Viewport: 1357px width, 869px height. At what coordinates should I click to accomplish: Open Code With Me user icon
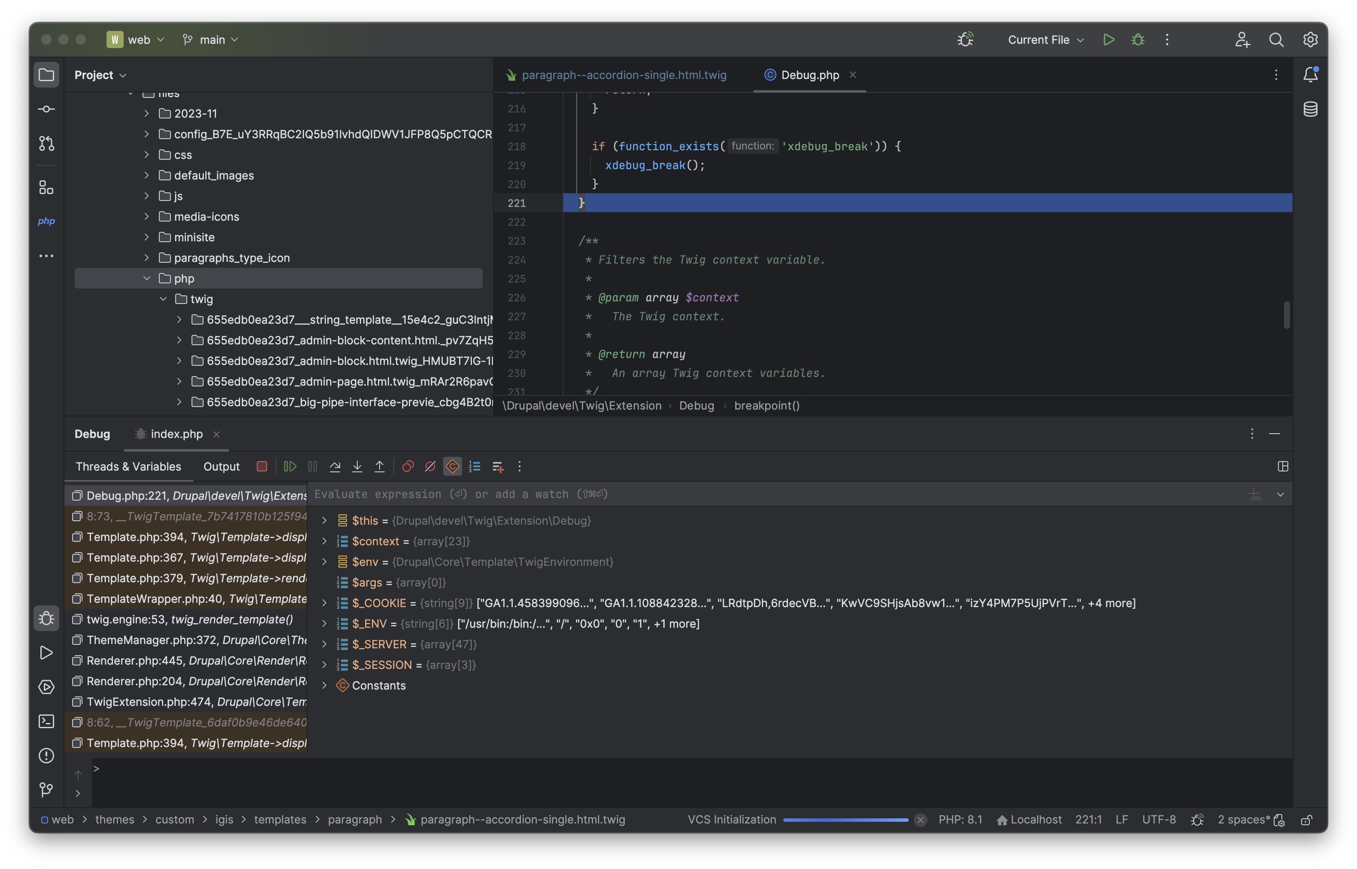(x=1242, y=39)
